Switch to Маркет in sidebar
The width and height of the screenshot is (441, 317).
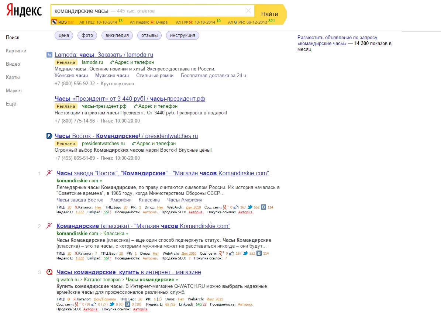(x=14, y=90)
